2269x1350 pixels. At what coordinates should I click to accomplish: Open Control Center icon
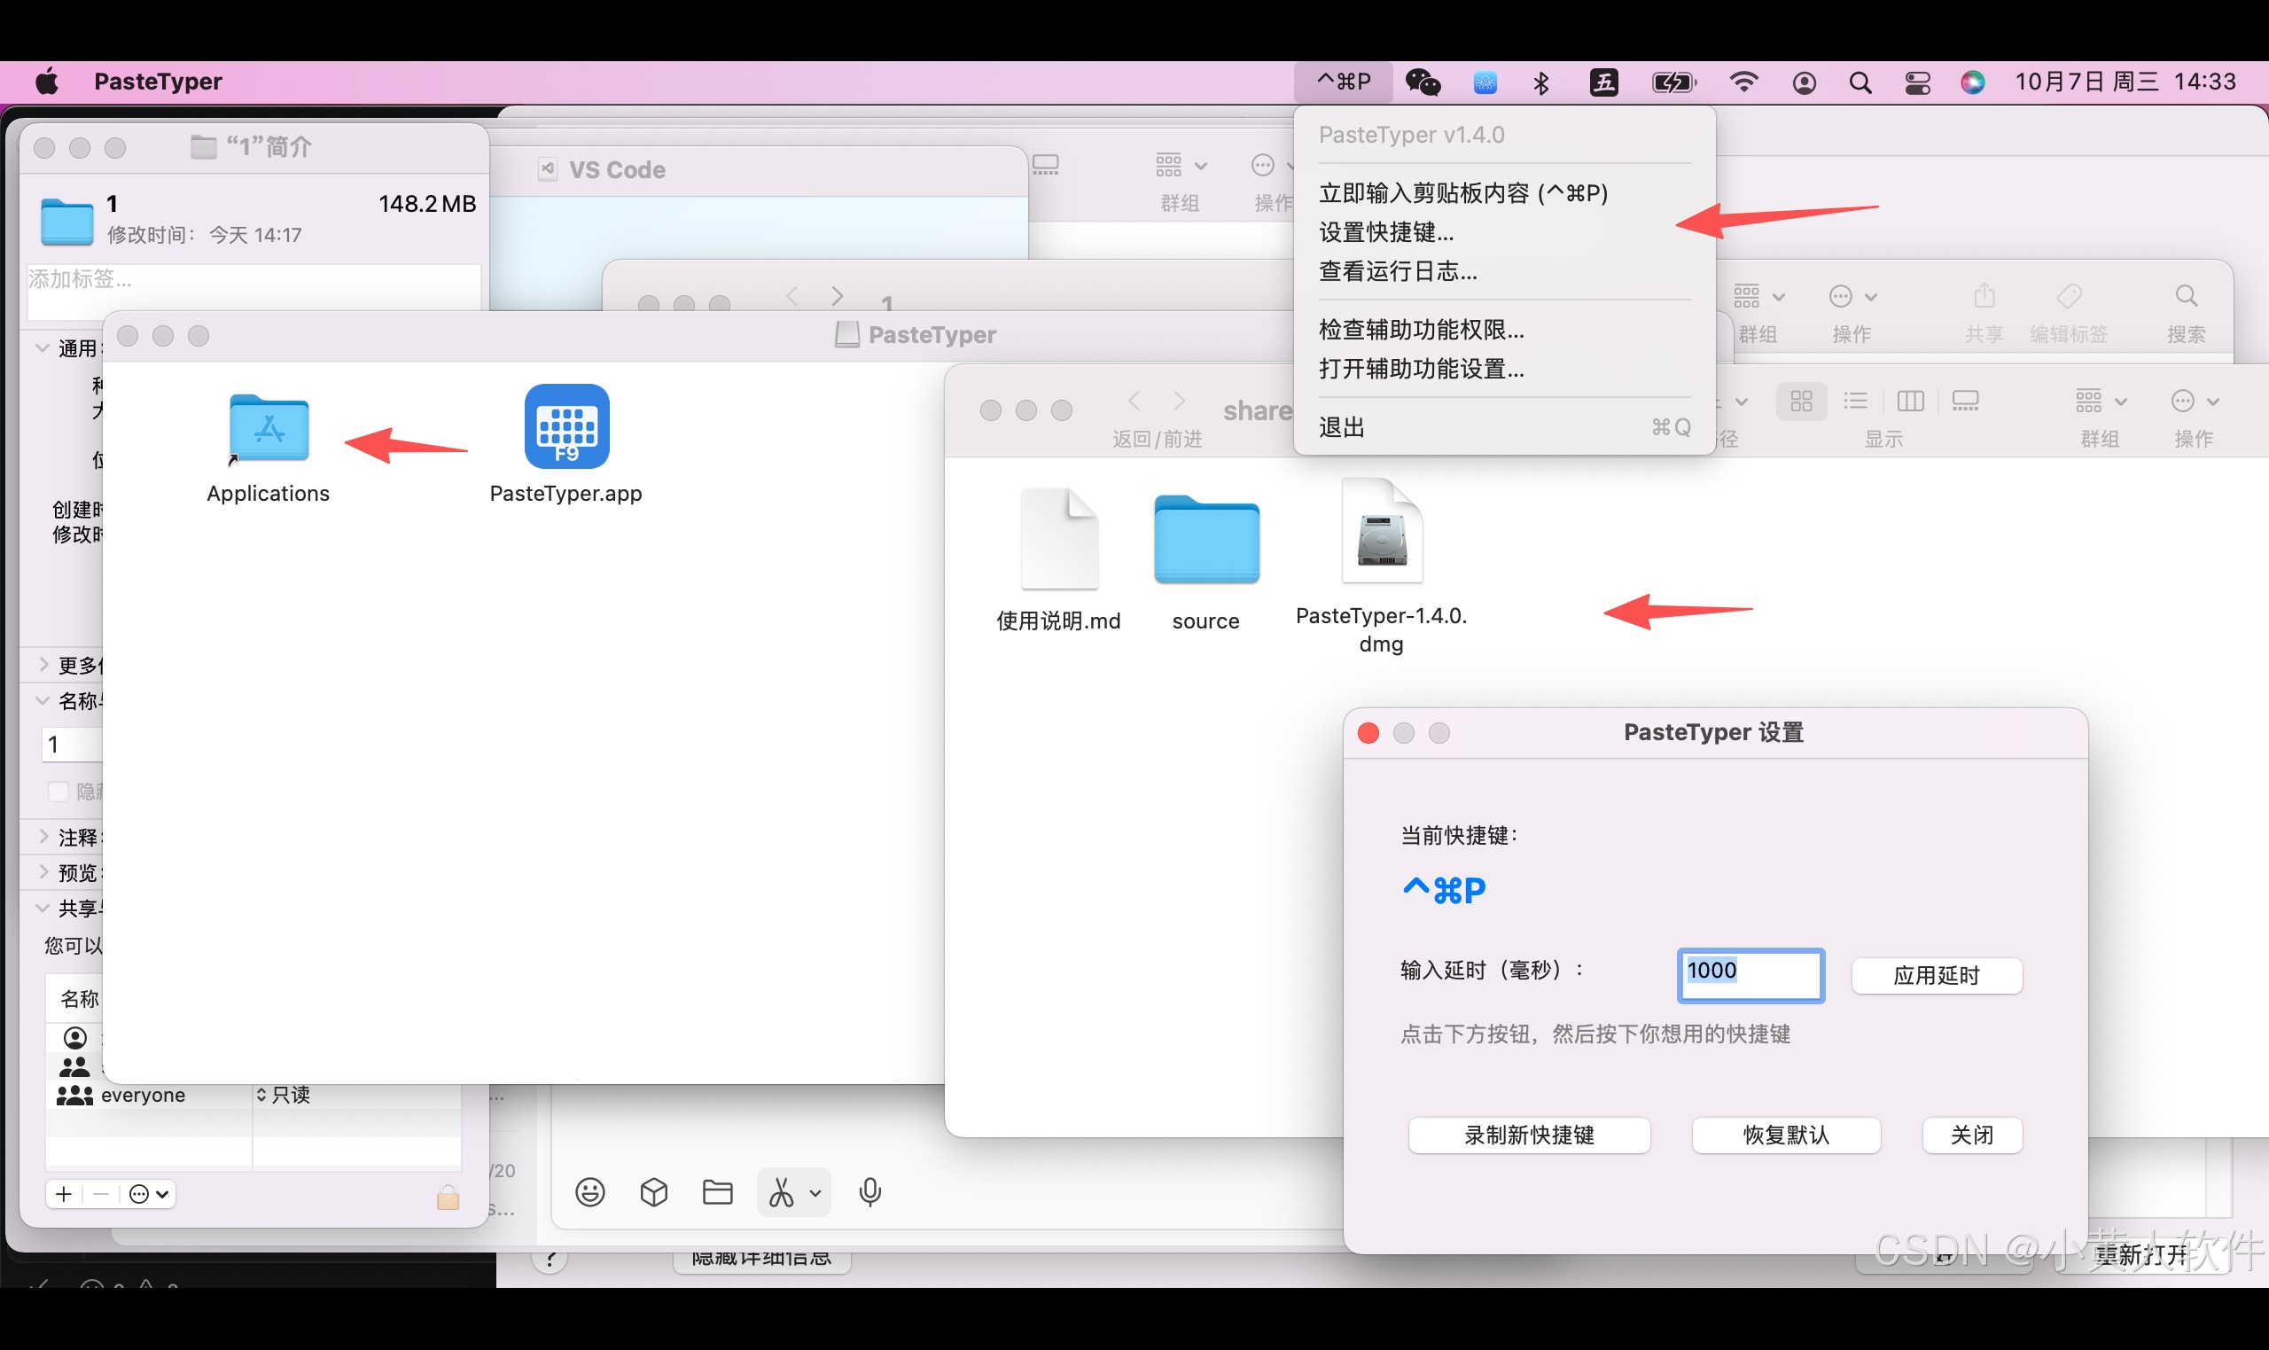click(1917, 82)
